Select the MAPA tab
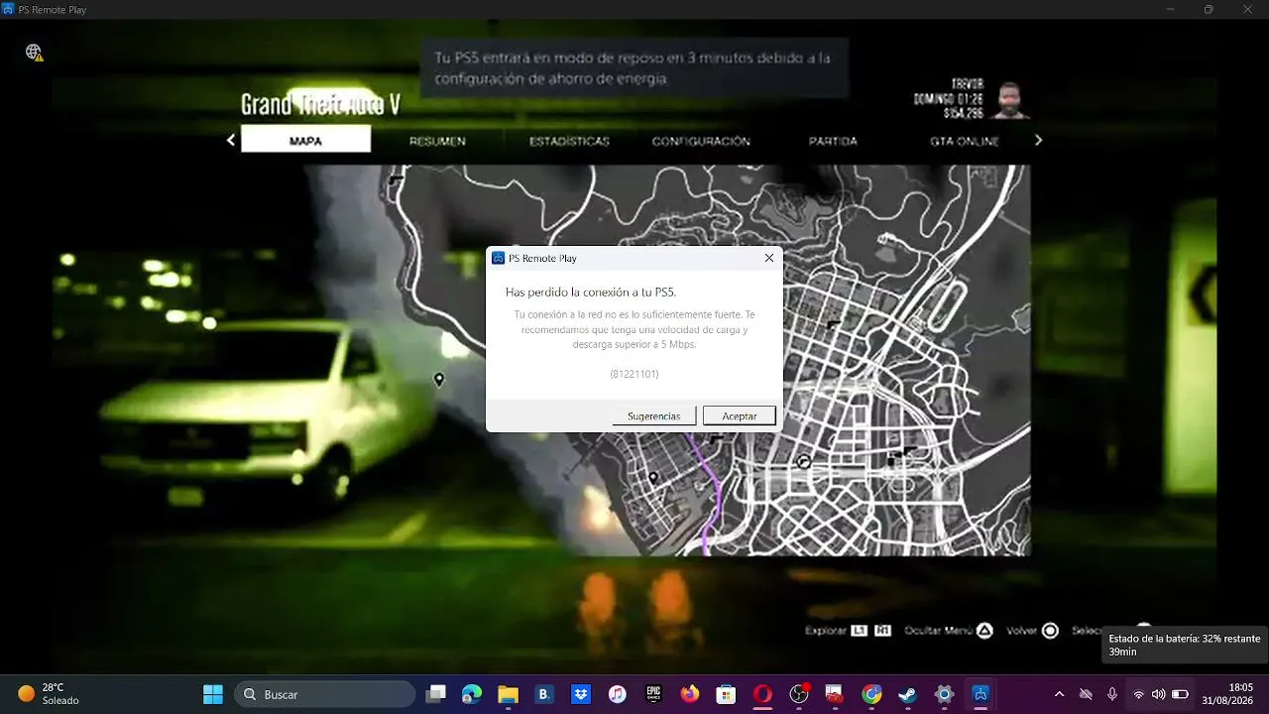The width and height of the screenshot is (1269, 714). [305, 141]
